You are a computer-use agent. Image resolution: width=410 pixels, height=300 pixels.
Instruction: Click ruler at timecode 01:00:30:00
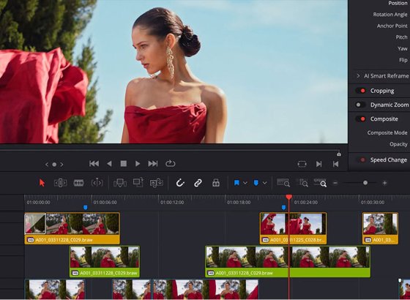[x=373, y=203]
